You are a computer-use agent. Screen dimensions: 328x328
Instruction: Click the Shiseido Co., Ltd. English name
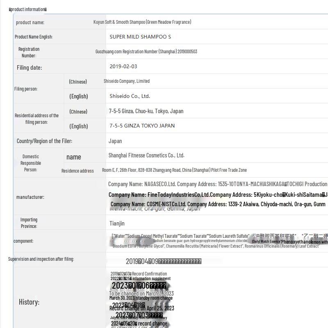[130, 96]
